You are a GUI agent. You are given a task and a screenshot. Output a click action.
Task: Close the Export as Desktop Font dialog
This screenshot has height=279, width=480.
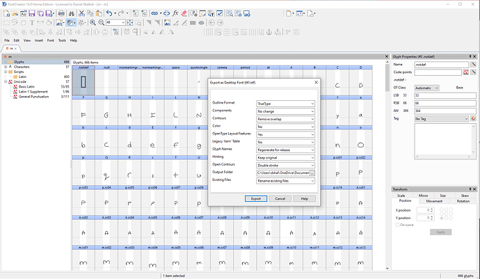point(316,82)
